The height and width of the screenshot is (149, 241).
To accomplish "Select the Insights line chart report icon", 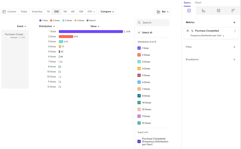I will coord(189,11).
